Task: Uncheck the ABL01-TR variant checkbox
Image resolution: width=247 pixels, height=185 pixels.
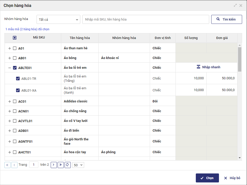Action: (x=18, y=79)
